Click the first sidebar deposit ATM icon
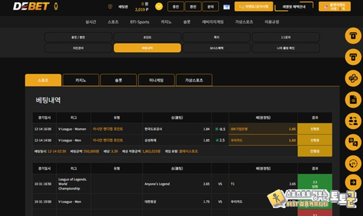363x216 pixels. tap(353, 36)
